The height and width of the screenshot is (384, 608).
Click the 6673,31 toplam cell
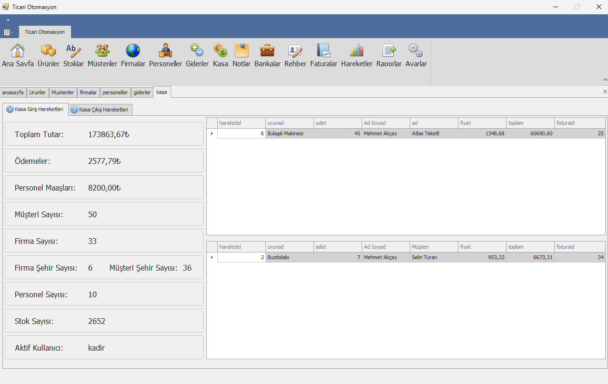(530, 257)
